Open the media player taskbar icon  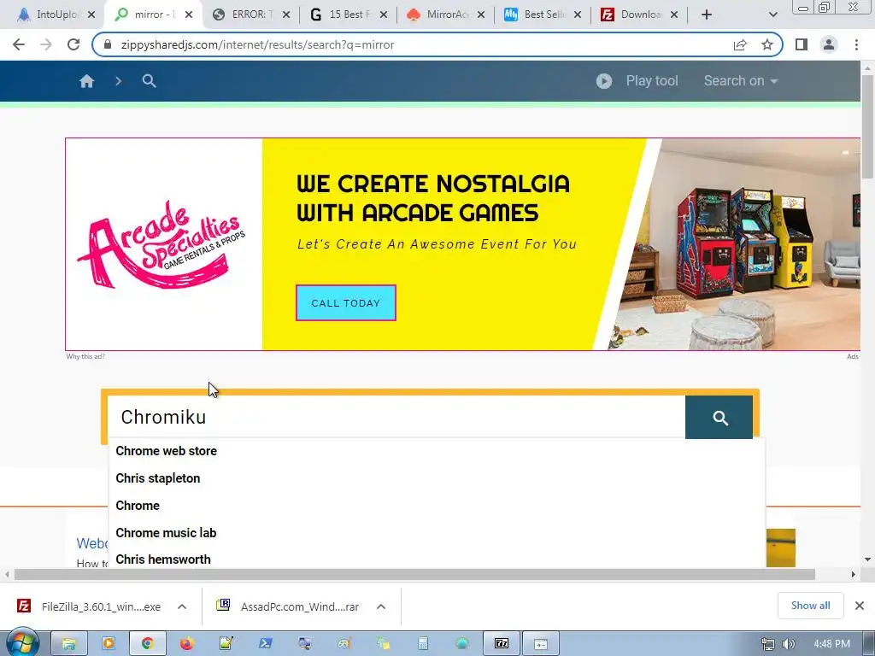coord(109,644)
